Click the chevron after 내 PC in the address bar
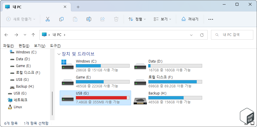 pyautogui.click(x=65, y=35)
